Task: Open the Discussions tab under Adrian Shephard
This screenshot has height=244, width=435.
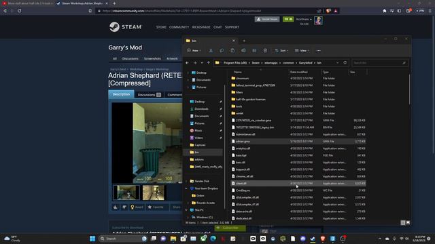Action: (x=150, y=95)
